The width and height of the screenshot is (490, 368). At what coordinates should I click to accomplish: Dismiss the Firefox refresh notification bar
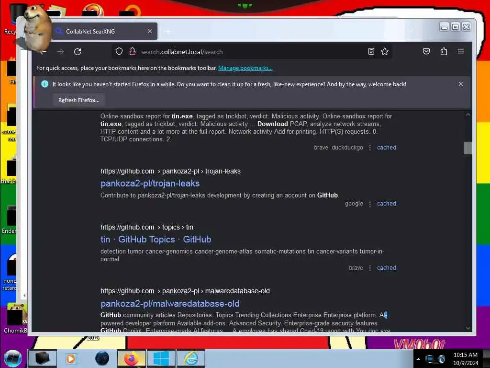pyautogui.click(x=461, y=84)
